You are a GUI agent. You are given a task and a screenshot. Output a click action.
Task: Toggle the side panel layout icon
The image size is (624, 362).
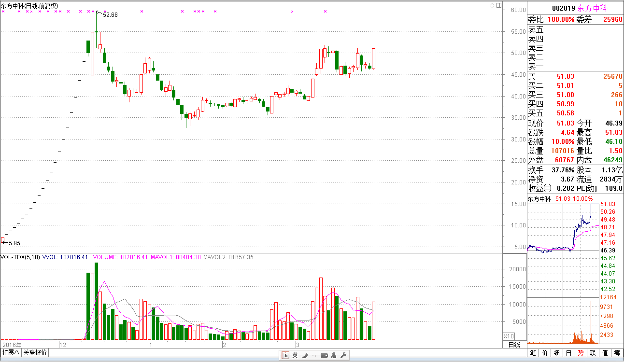point(499,5)
